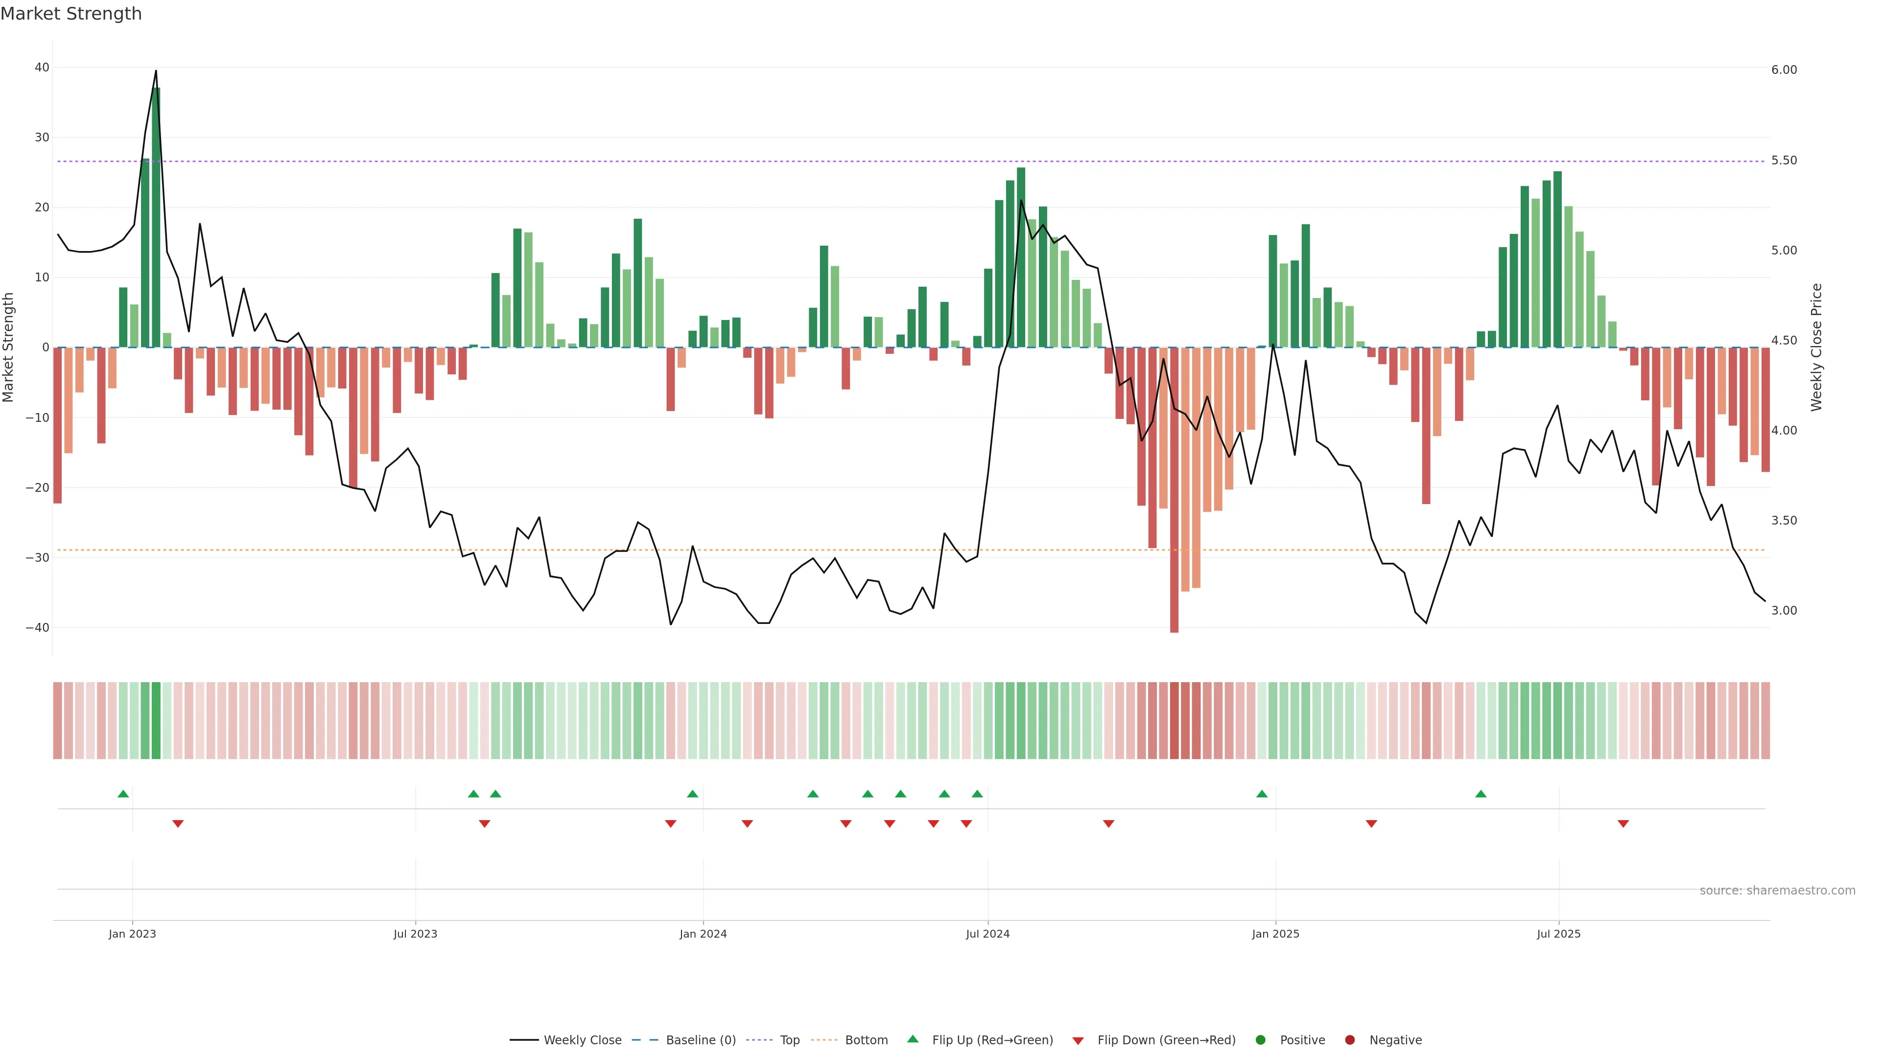Click the tallest green bar near Jan 2023
The width and height of the screenshot is (1880, 1057).
click(156, 219)
